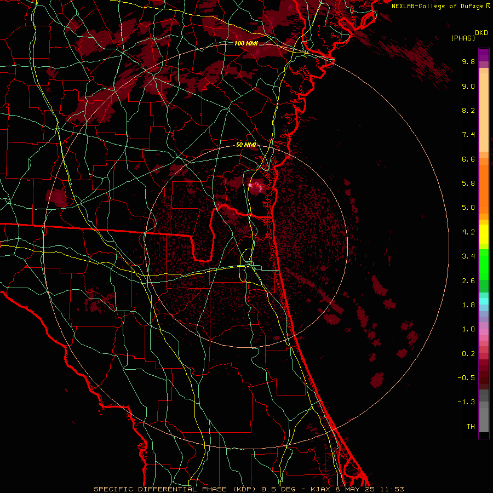Click the 8.2 legend value
This screenshot has width=493, height=493.
[x=468, y=110]
